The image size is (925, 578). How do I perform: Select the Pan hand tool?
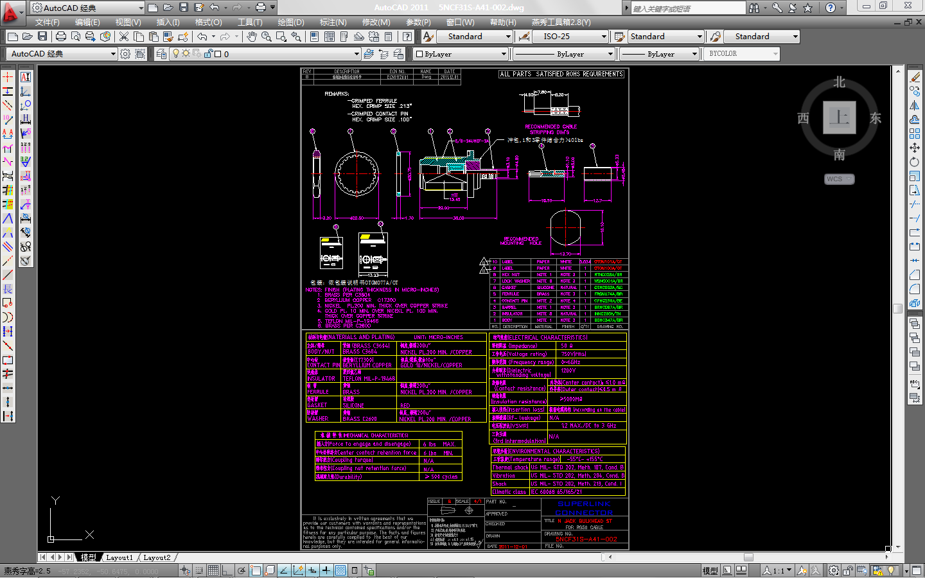(x=252, y=37)
